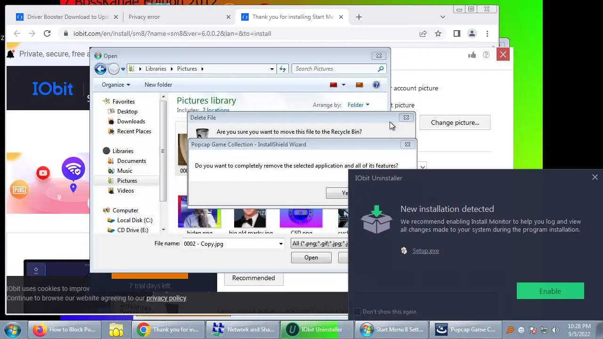The image size is (603, 339).
Task: Click Recommended tab in Start Menu settings
Action: click(253, 278)
